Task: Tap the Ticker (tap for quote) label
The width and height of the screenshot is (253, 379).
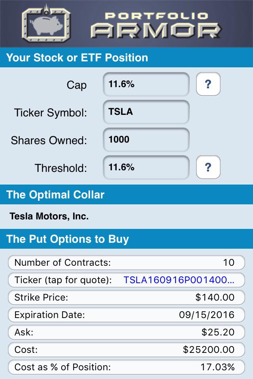Action: (x=63, y=280)
